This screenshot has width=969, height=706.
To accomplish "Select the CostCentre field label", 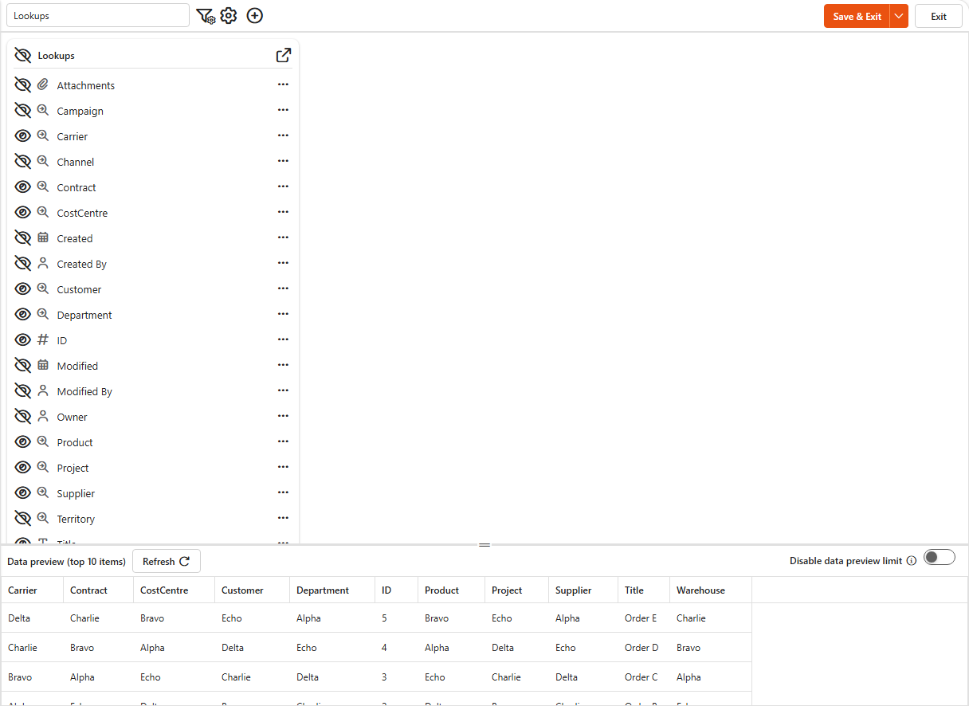I will [x=82, y=213].
